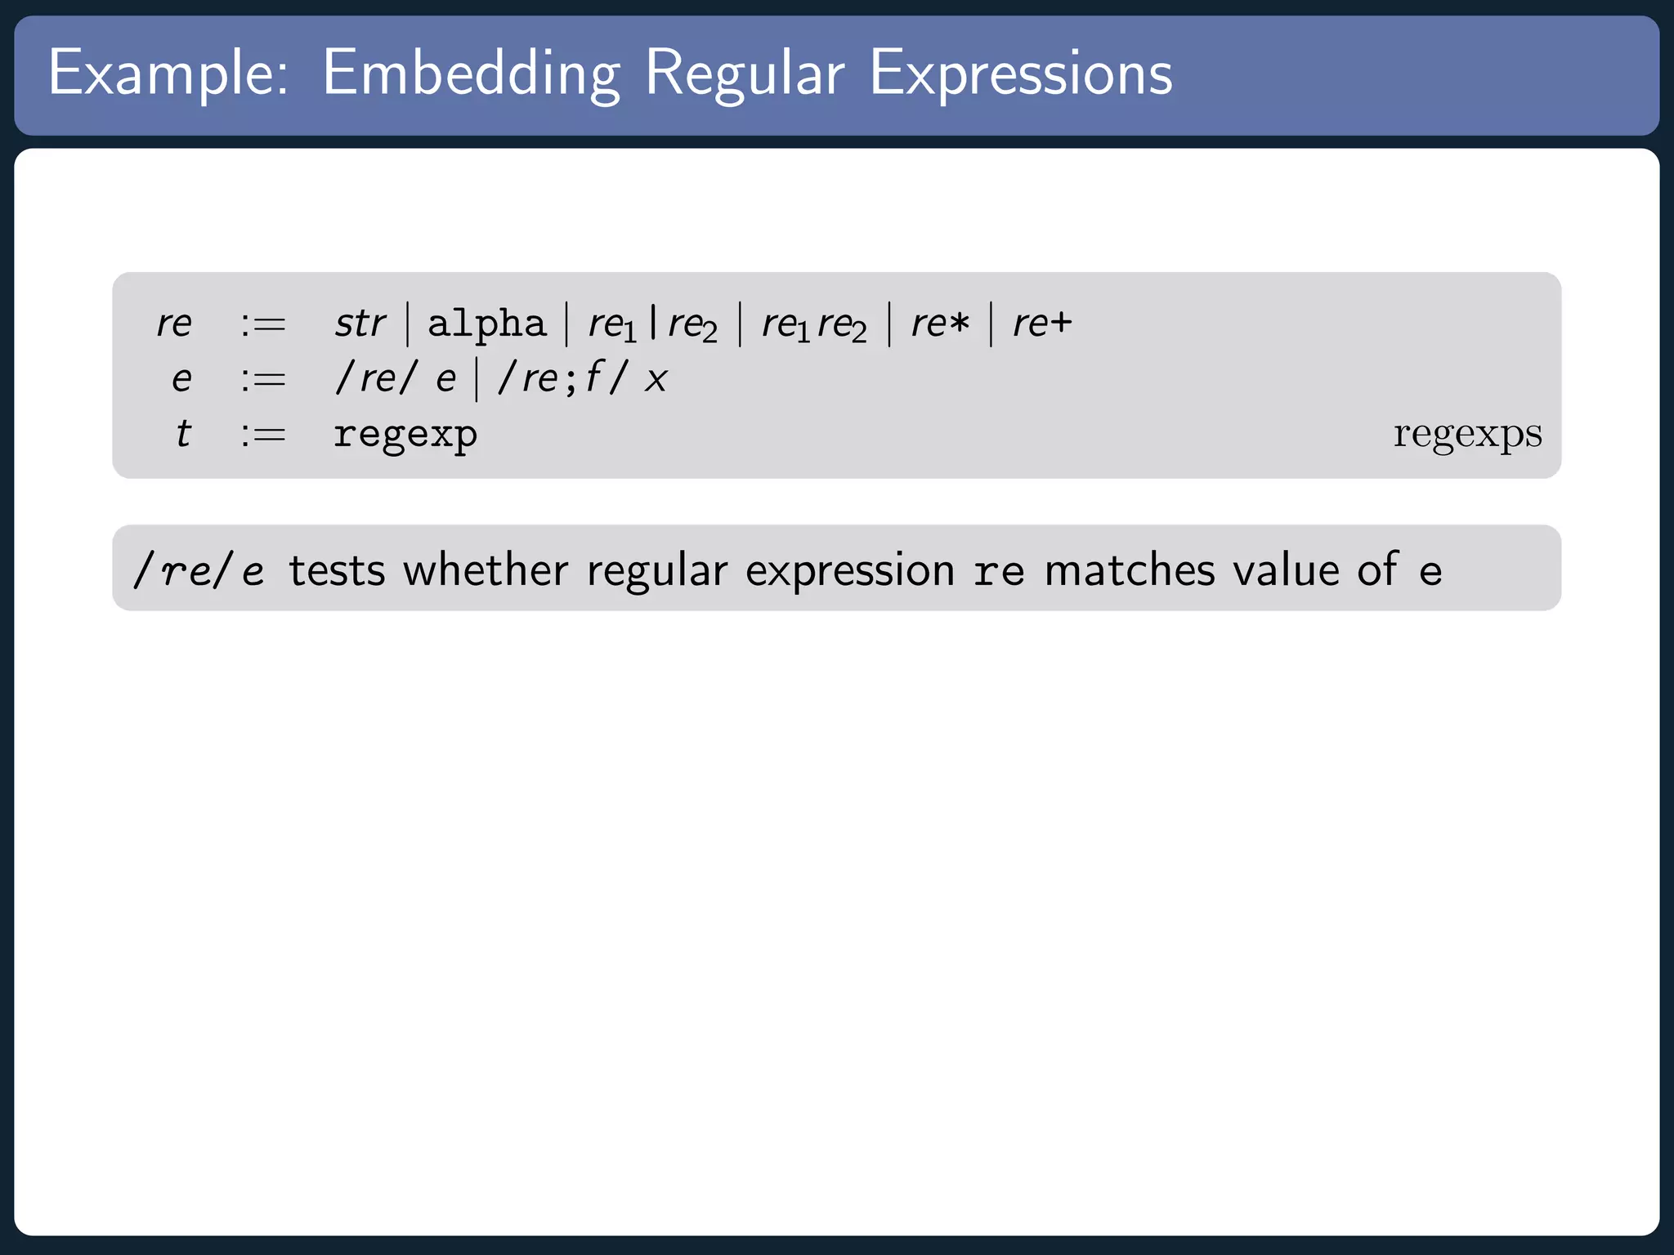
Task: Click the ':=' symbol after 're'
Action: click(x=263, y=326)
